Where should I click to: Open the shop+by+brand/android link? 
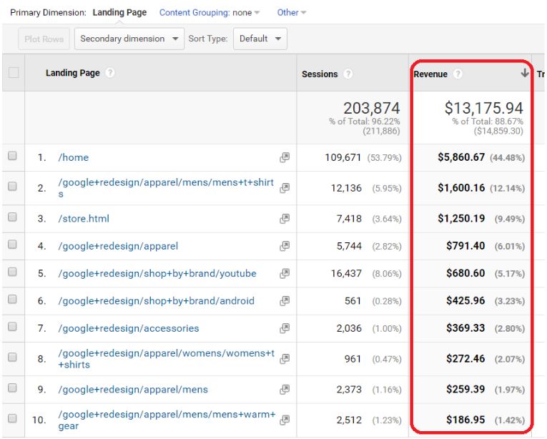pos(156,301)
